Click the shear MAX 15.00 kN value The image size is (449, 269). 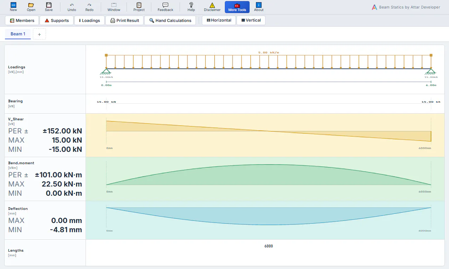pos(67,140)
